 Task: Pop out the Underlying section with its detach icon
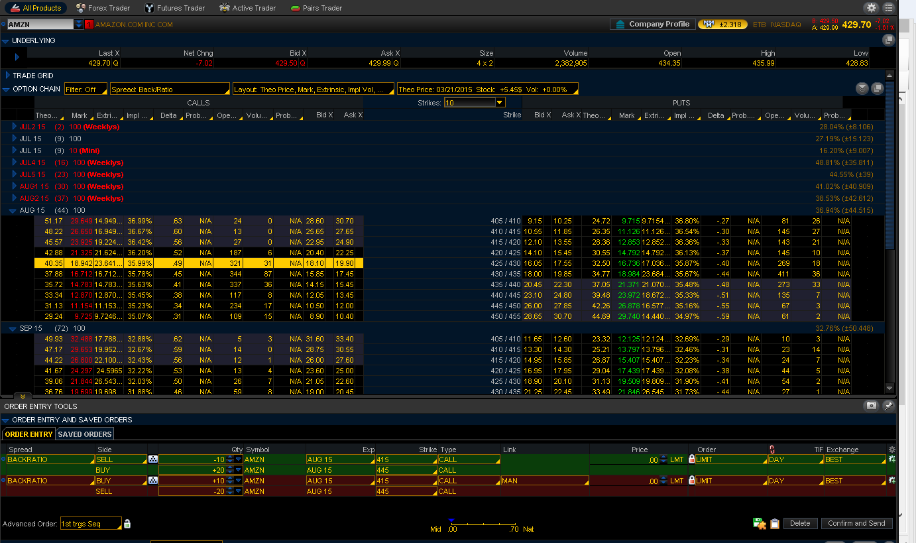pos(888,40)
